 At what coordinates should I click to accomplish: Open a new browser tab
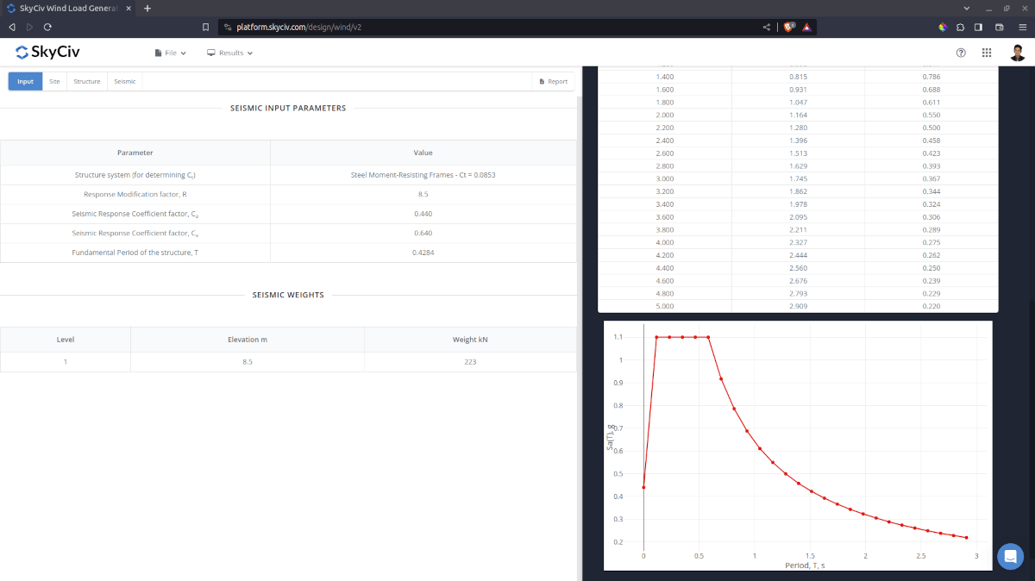(x=147, y=8)
